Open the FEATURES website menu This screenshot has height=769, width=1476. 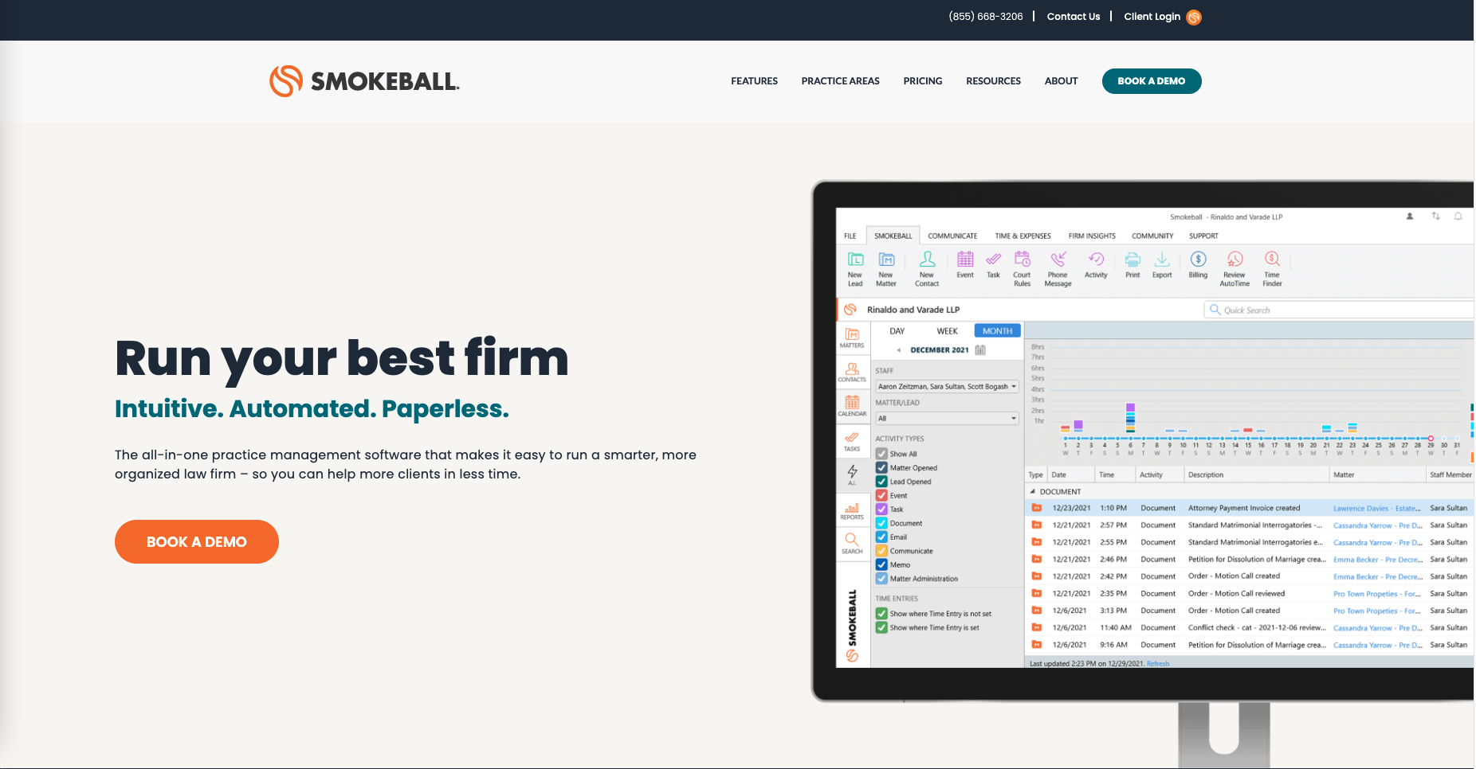(754, 81)
